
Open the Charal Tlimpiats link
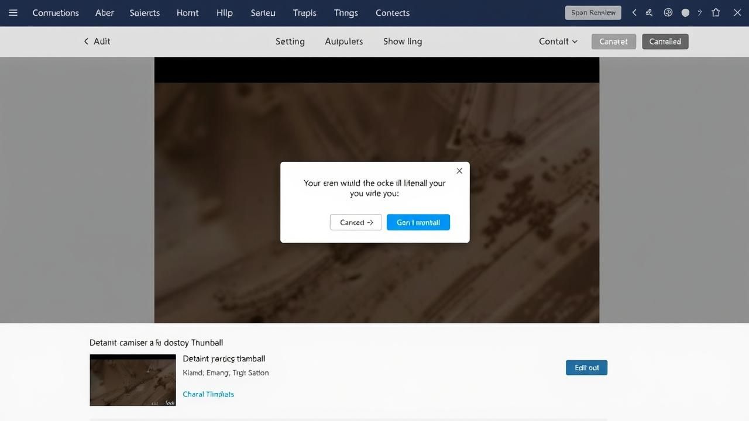tap(208, 394)
